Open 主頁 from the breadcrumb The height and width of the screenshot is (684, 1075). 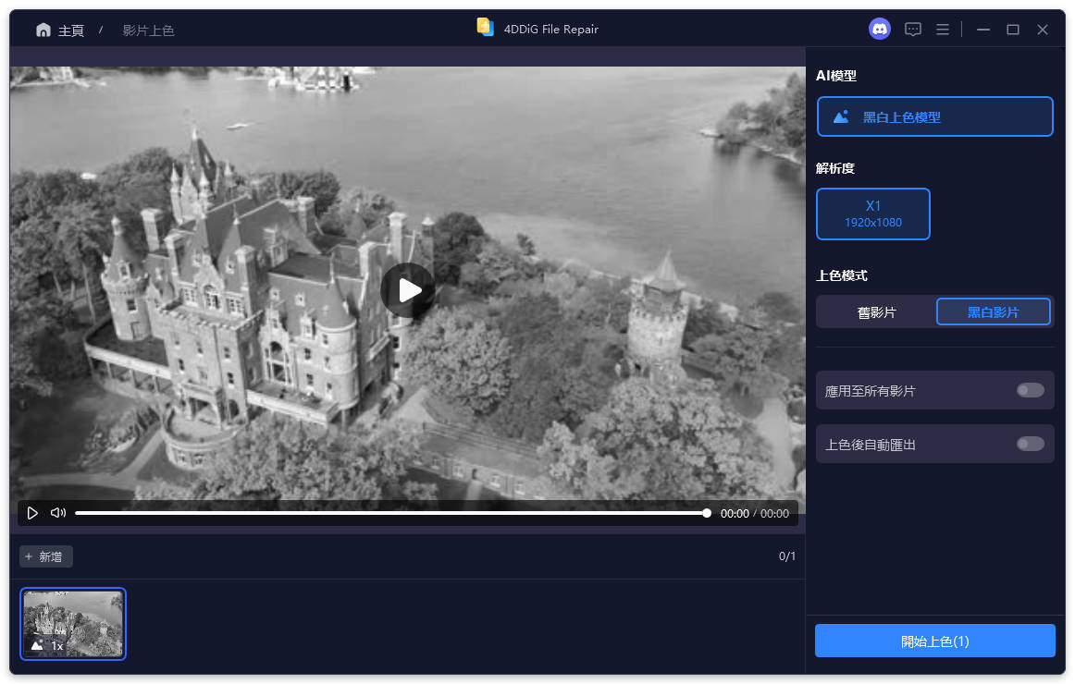tap(70, 30)
